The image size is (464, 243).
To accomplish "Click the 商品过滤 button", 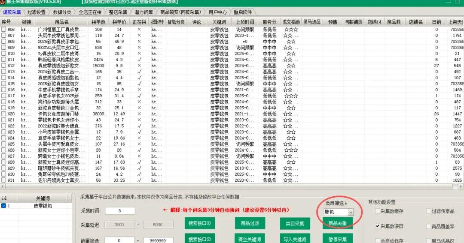I will click(x=250, y=223).
